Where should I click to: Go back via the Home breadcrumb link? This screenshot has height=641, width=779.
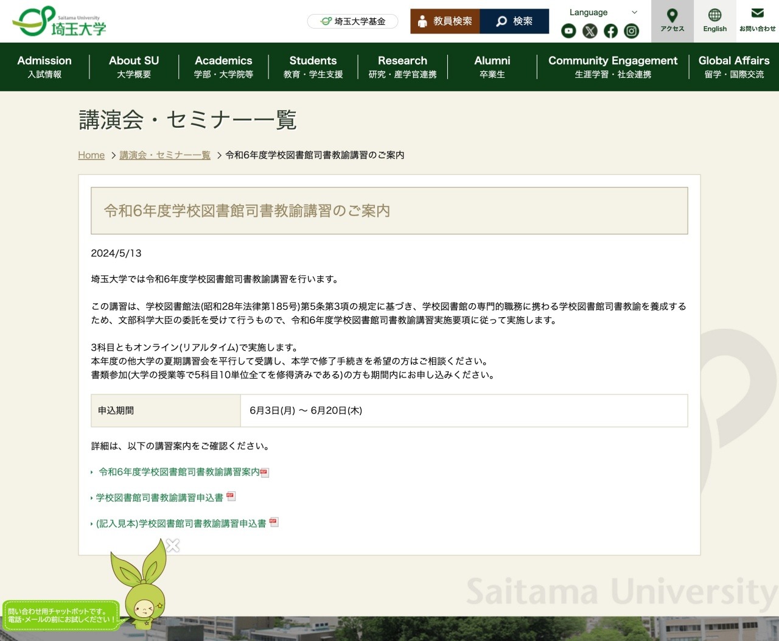(x=91, y=155)
